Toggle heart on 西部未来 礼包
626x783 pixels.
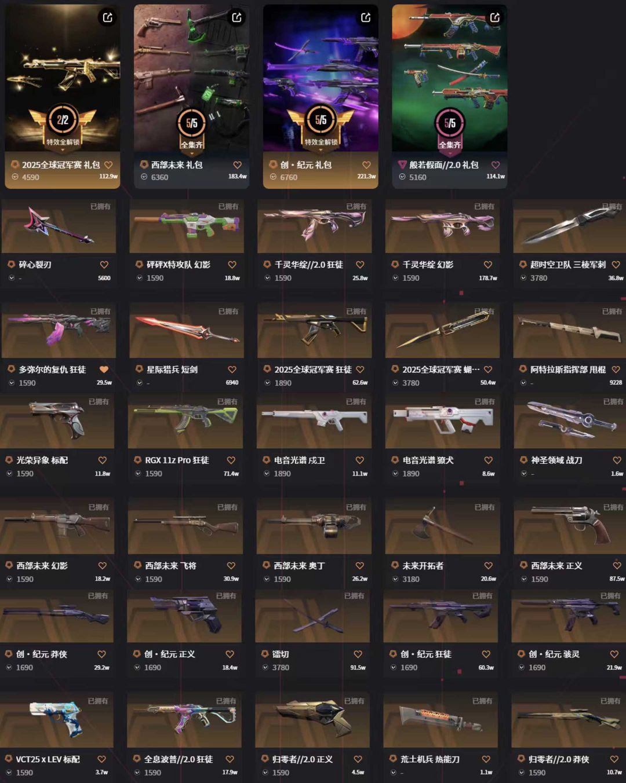tap(237, 165)
